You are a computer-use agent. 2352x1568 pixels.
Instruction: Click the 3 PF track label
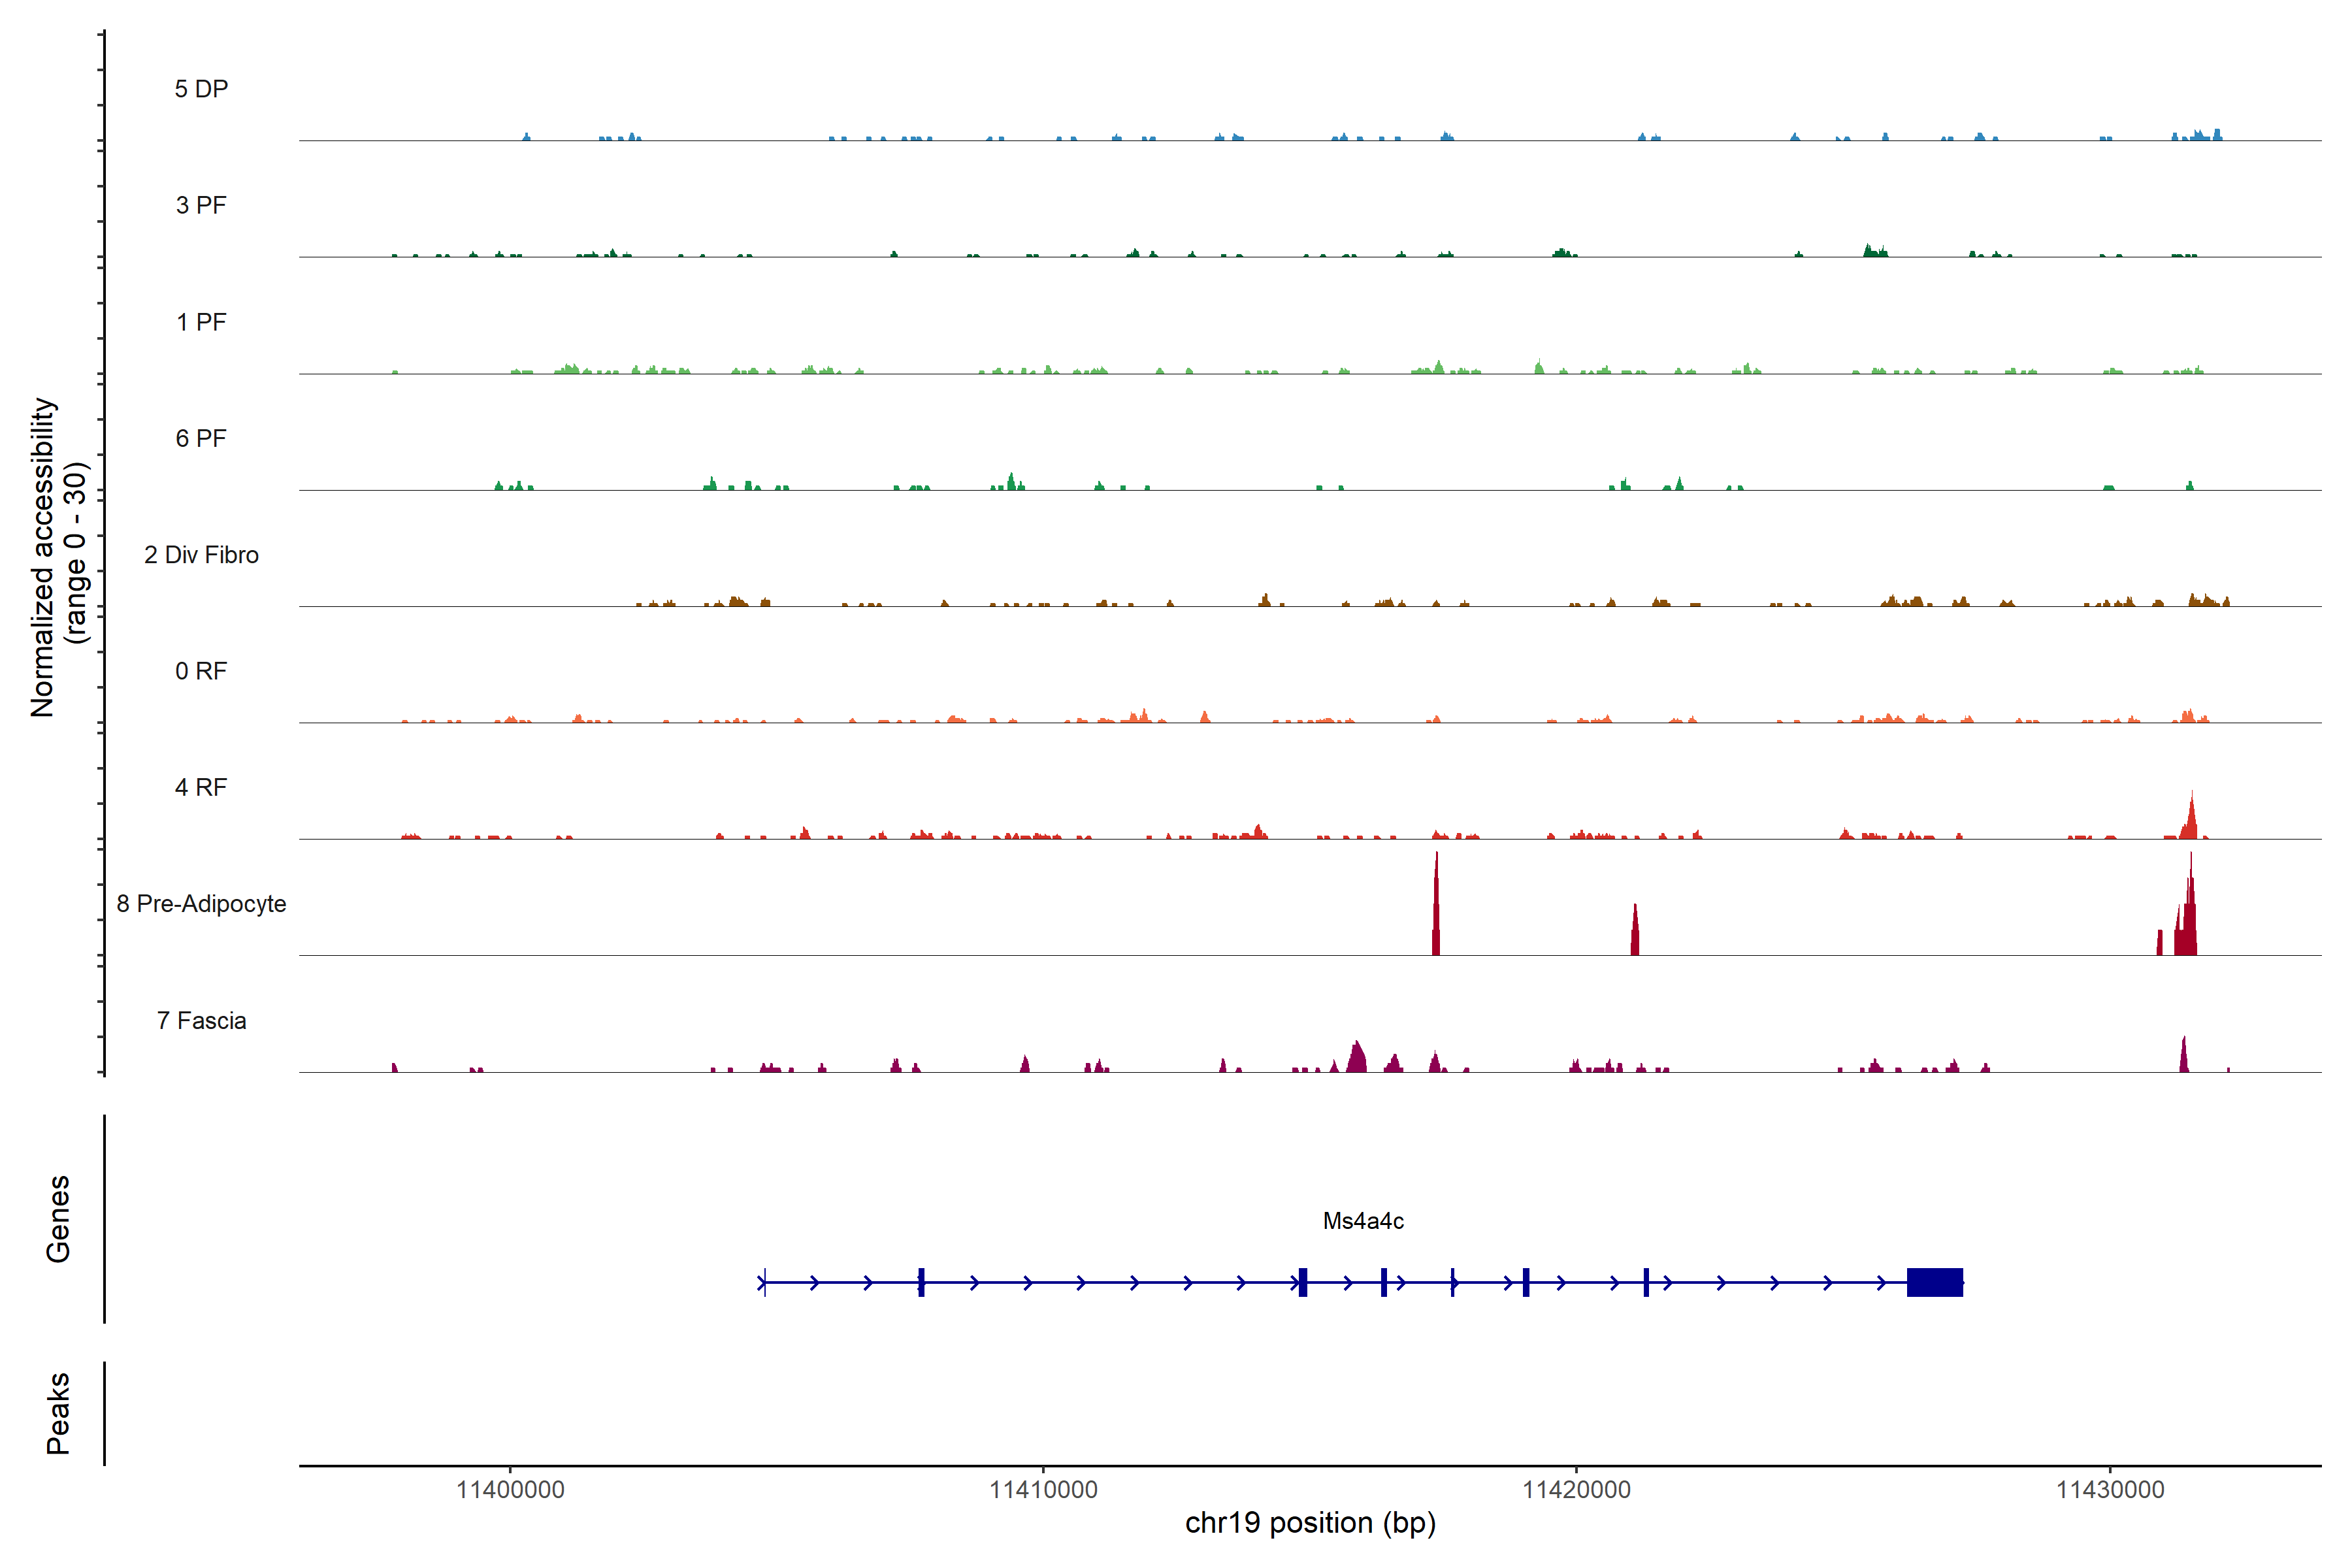[201, 205]
